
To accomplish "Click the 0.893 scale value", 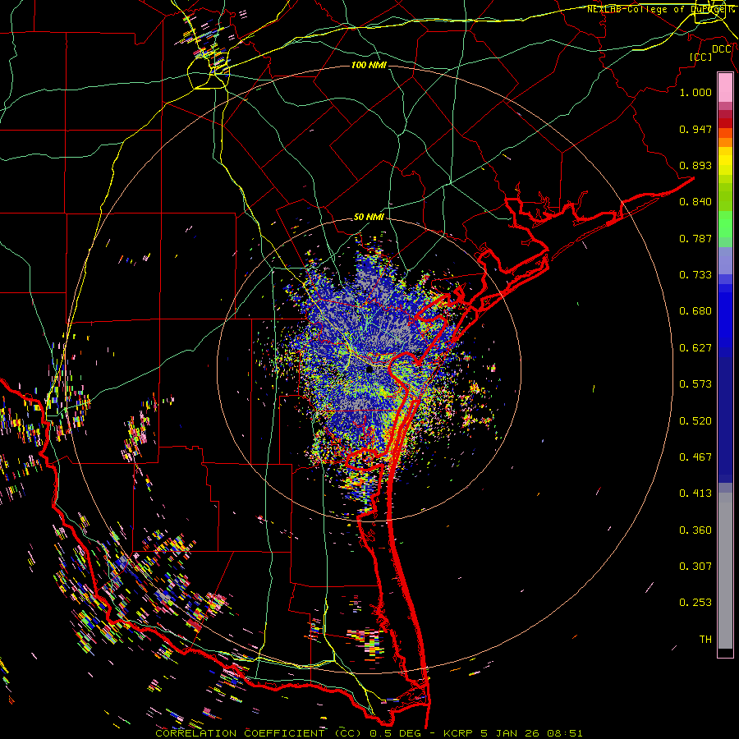I will click(695, 165).
